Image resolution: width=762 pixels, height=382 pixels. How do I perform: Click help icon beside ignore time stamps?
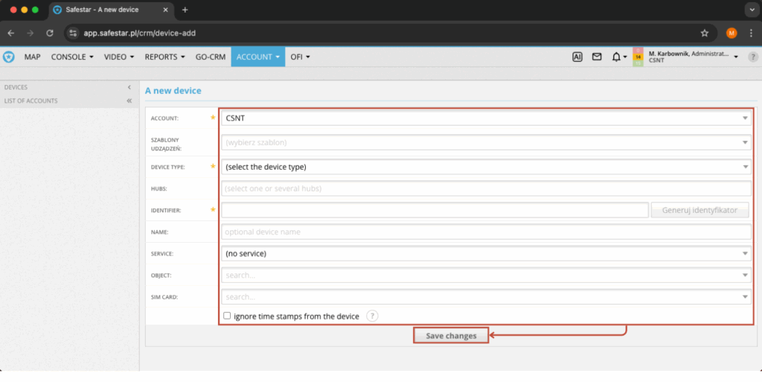372,316
